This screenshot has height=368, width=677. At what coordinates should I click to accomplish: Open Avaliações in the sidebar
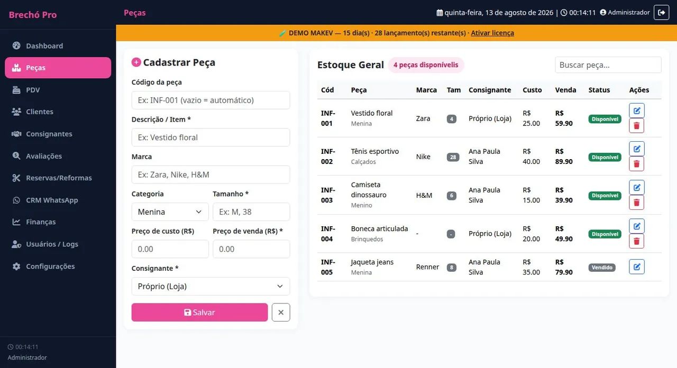(x=58, y=156)
